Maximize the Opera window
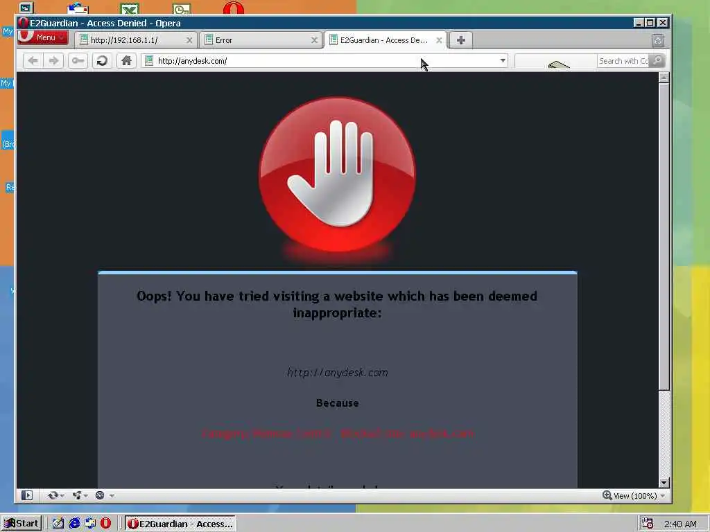Screen dimensions: 710x532 click(650, 23)
